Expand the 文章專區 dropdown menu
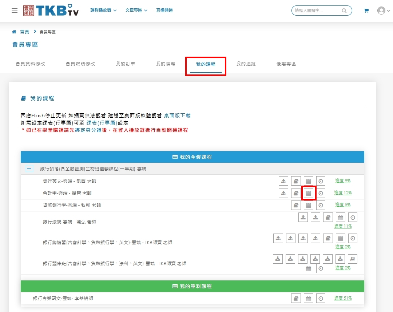 tap(136, 10)
